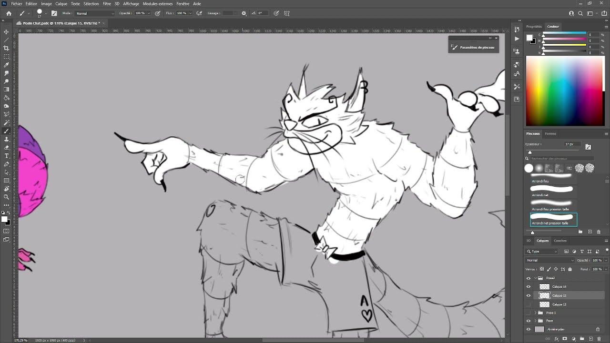
Task: Select the Gradient tool
Action: click(x=6, y=90)
